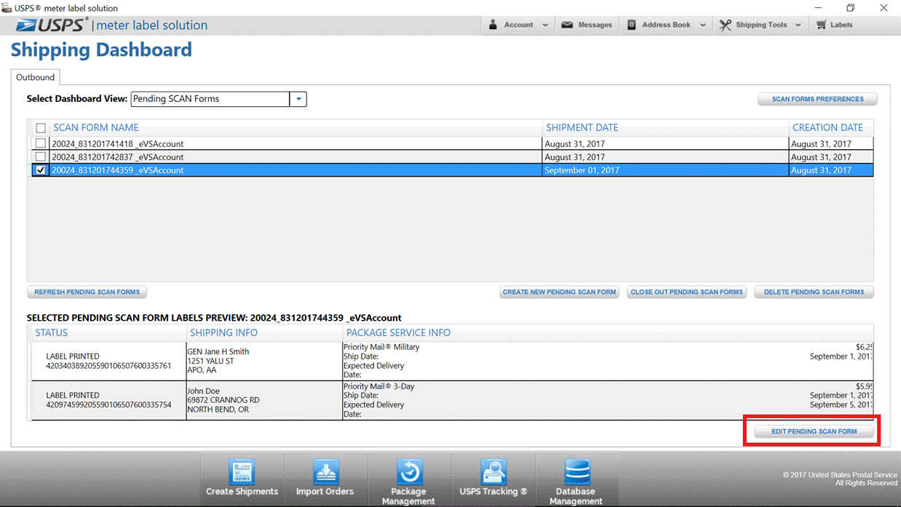This screenshot has width=901, height=507.
Task: Open the Database Management icon
Action: [576, 472]
